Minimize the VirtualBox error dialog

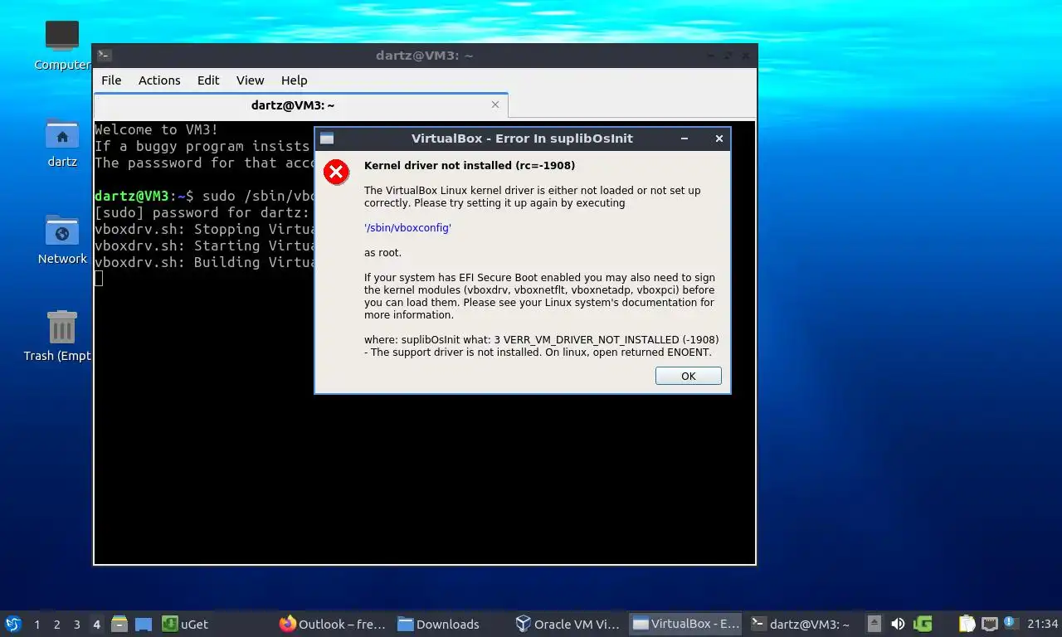(684, 139)
